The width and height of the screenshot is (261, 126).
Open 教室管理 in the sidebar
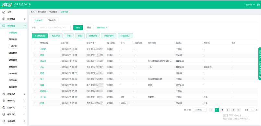[x=13, y=87]
